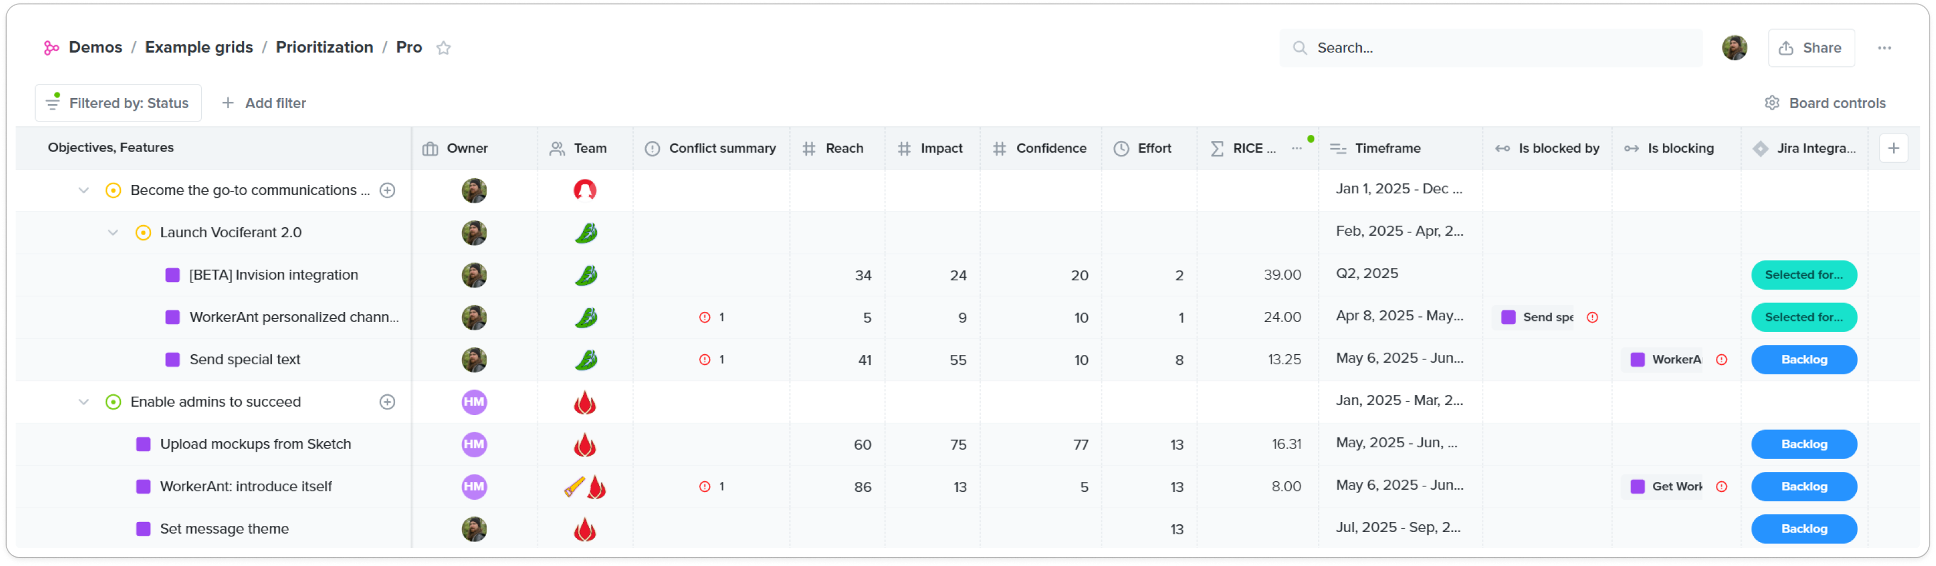Click Set message theme row title

click(x=224, y=529)
